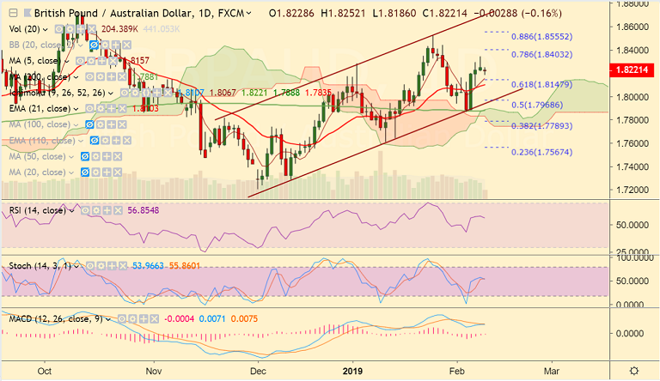The image size is (660, 381).
Task: Open settings gear for BB (20, close, 2)
Action: click(105, 45)
